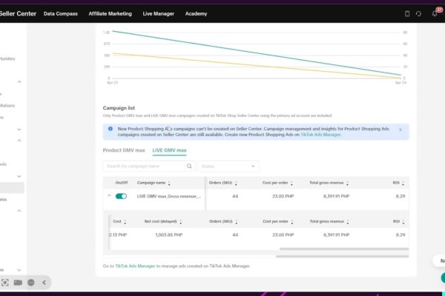Viewport: 445px width, 296px height.
Task: Click the outer campaign list horizontal scrollbar
Action: tap(342, 256)
